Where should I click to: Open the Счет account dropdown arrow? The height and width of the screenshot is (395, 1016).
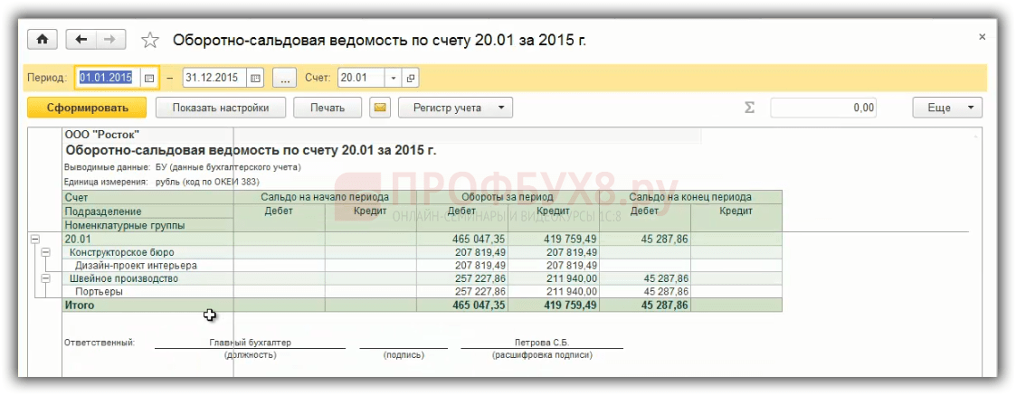point(393,78)
